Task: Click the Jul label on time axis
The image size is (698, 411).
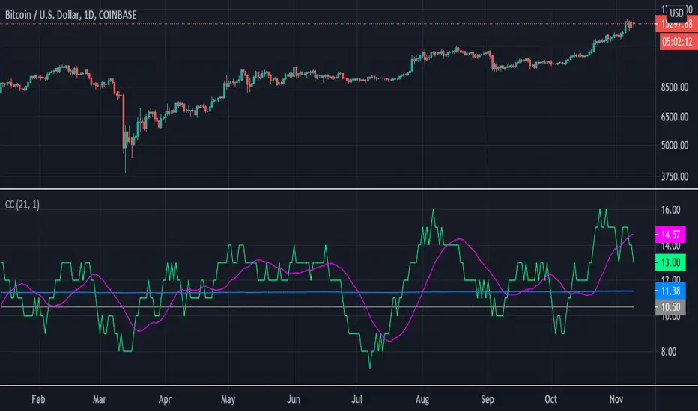Action: [x=356, y=399]
